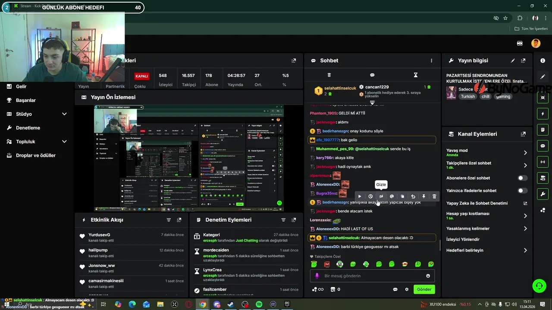Pop out the Denetim Eylemleri panel
552x310 pixels.
point(294,220)
